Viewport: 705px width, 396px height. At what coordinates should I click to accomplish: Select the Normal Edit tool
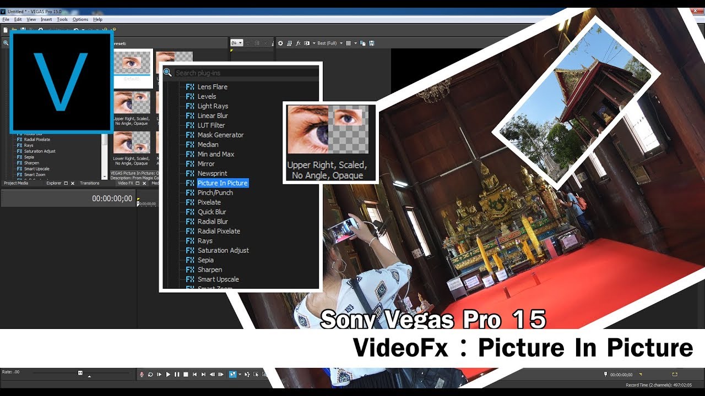click(233, 374)
